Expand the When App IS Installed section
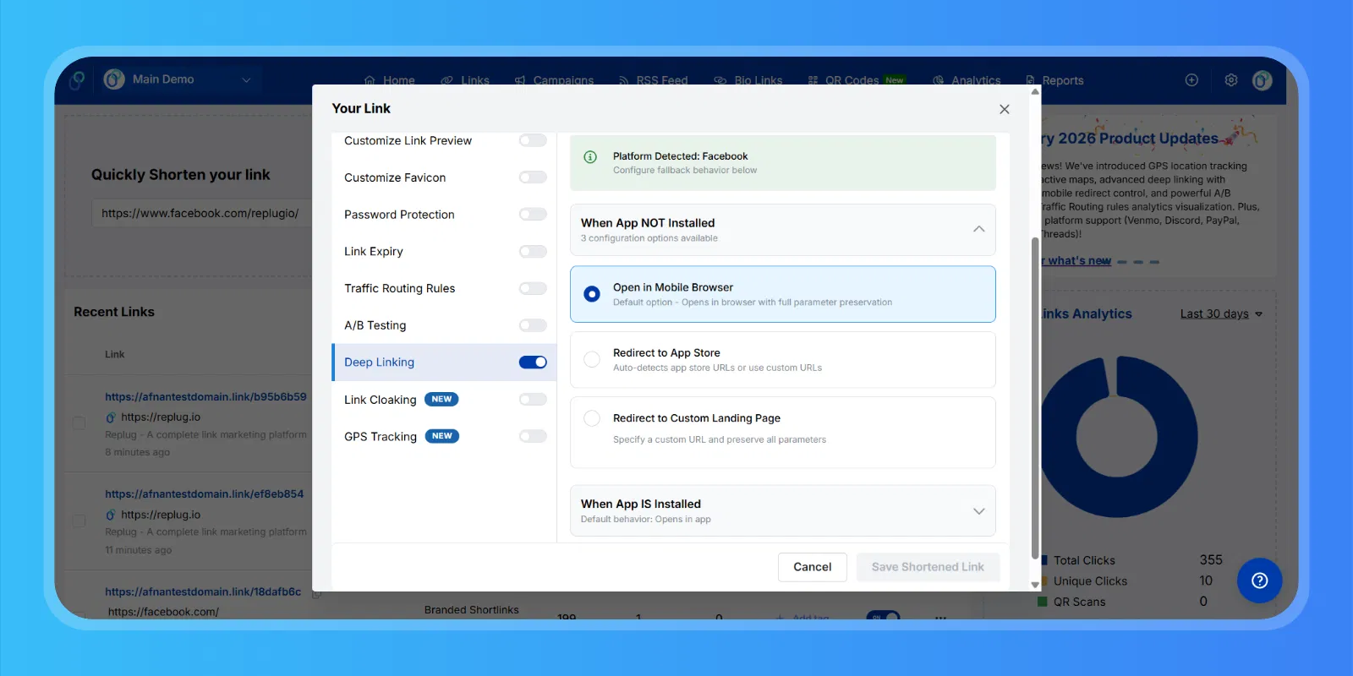This screenshot has width=1353, height=676. [978, 511]
